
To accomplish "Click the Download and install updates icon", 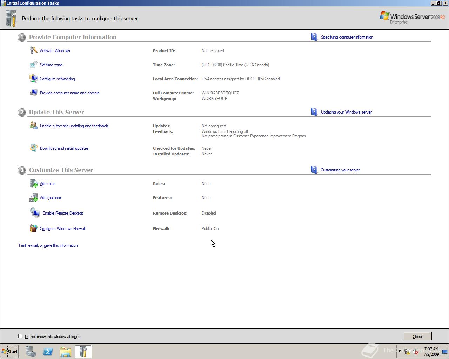I will [x=33, y=148].
